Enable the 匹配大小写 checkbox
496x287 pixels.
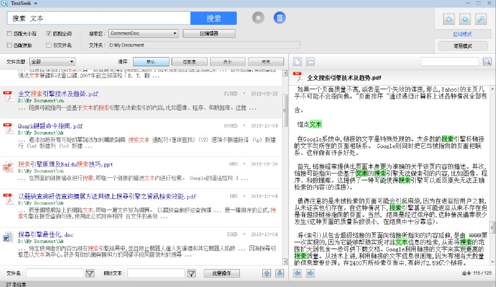click(9, 33)
